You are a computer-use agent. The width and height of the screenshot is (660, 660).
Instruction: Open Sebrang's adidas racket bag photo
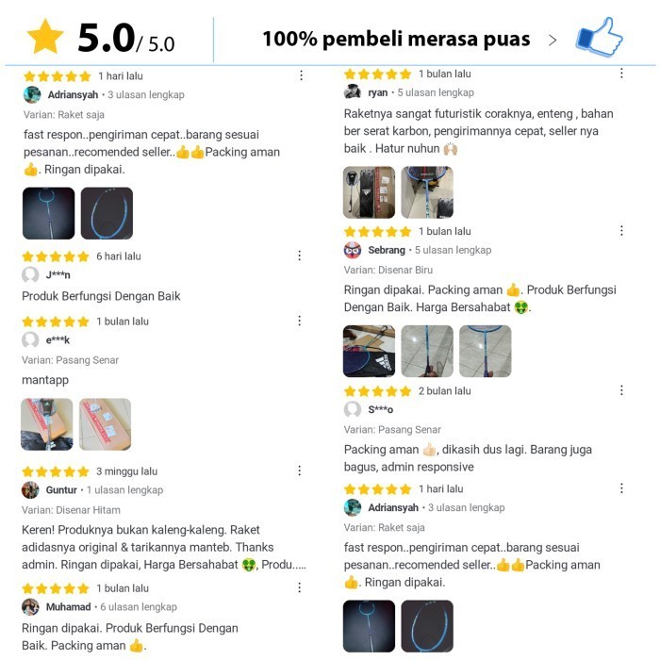370,351
